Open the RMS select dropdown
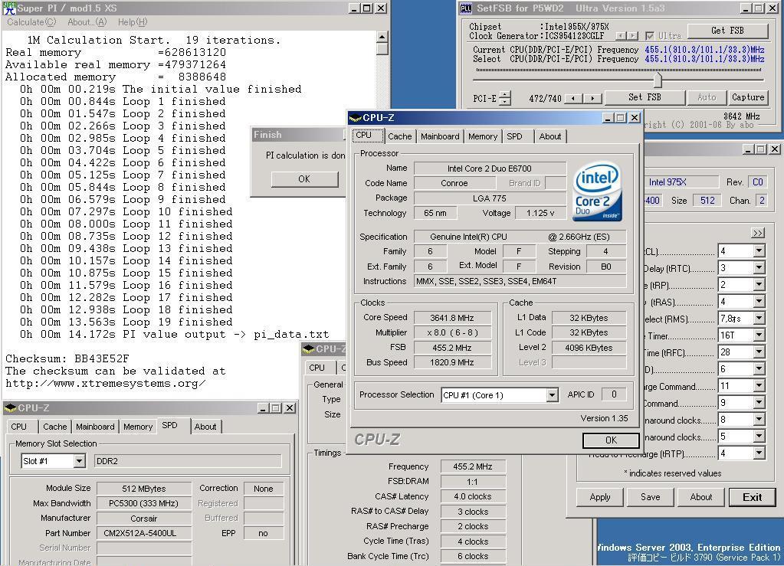Image resolution: width=784 pixels, height=566 pixels. click(759, 318)
